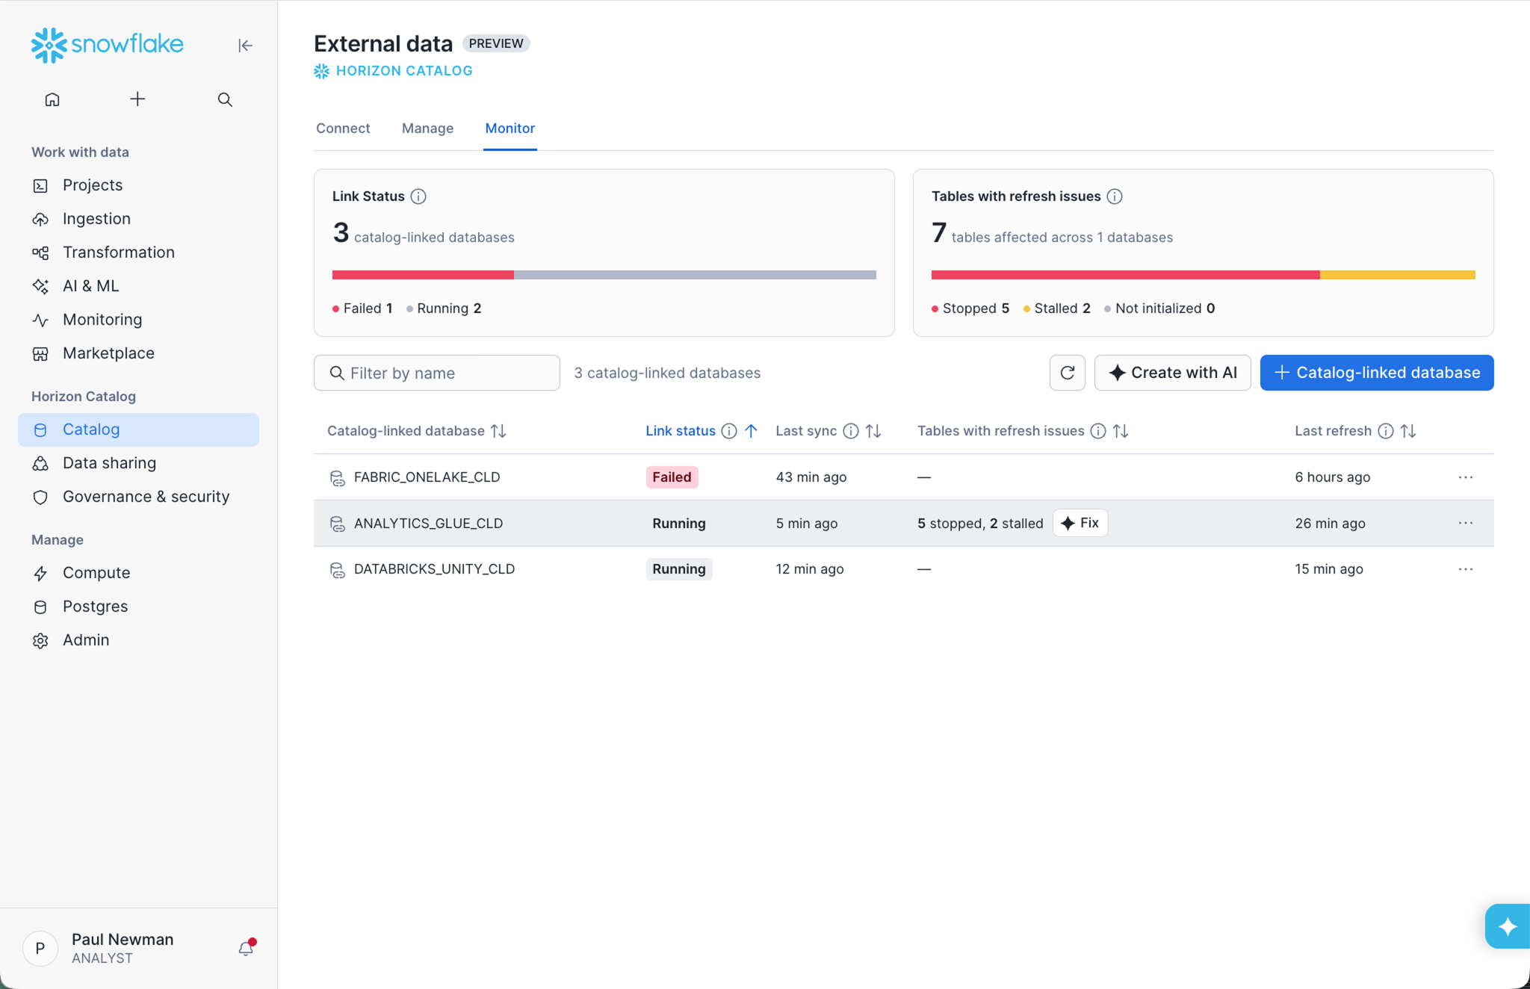This screenshot has height=989, width=1530.
Task: Add a Catalog-linked database
Action: tap(1377, 373)
